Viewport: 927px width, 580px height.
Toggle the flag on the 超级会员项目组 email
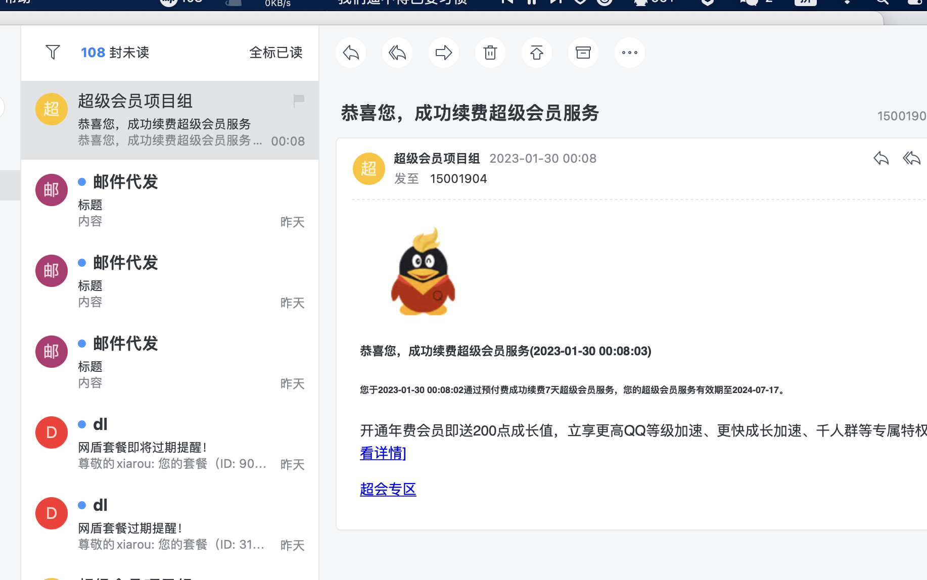[299, 101]
